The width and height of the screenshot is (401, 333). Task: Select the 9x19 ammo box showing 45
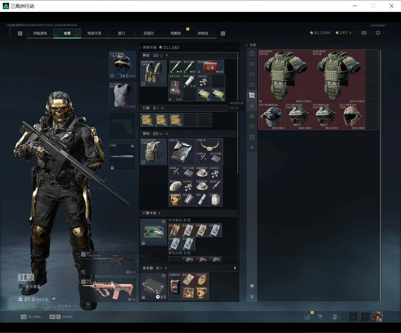(204, 94)
